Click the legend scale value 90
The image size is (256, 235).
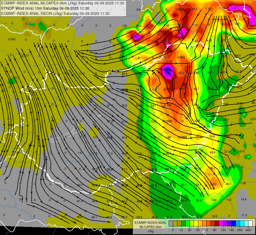click(x=214, y=230)
